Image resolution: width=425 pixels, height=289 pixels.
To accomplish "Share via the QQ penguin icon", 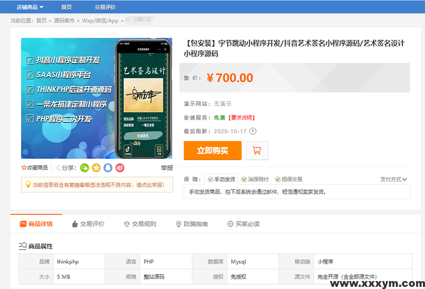I will pyautogui.click(x=108, y=168).
